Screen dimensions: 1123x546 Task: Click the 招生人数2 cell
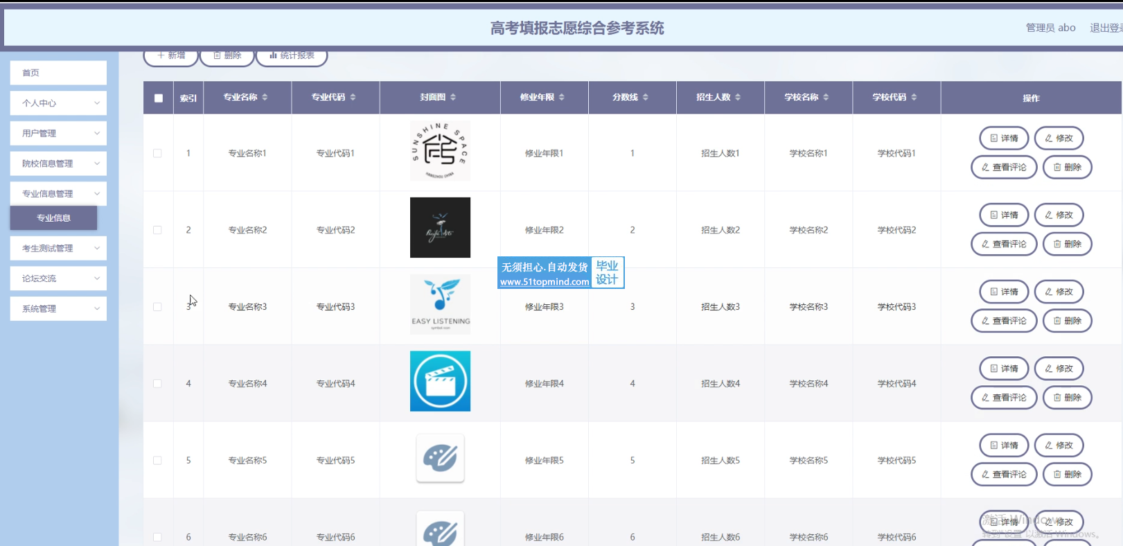pyautogui.click(x=720, y=230)
